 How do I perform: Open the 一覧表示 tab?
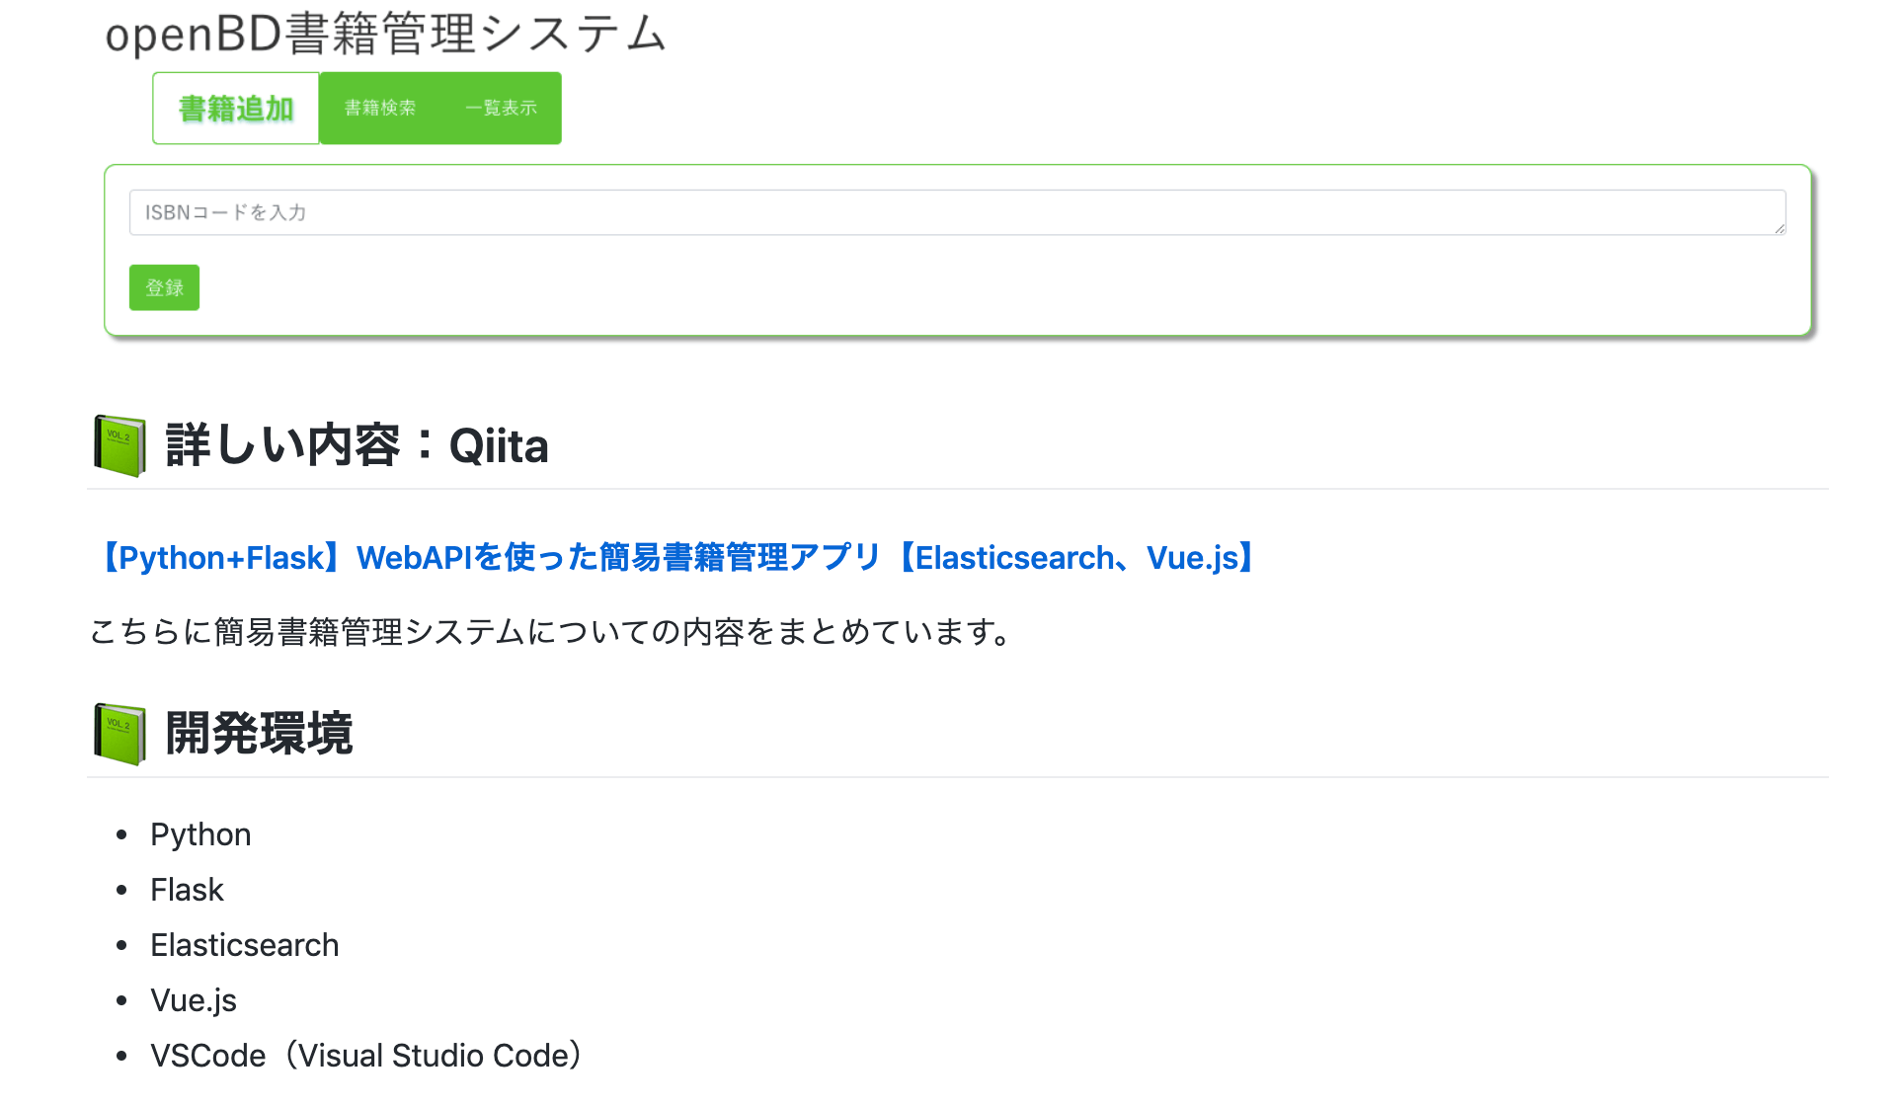pos(504,108)
